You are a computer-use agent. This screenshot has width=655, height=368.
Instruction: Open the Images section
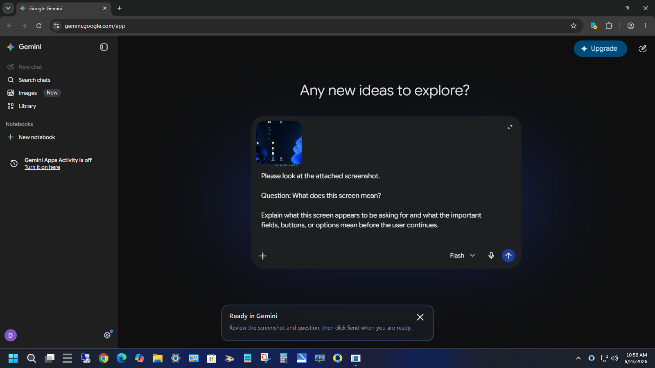pyautogui.click(x=22, y=93)
